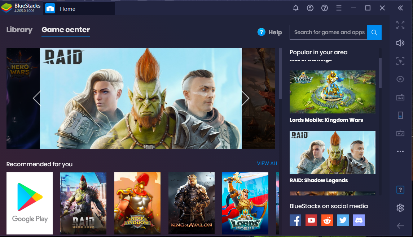Open RAID Shadow Legends recommended tile

pyautogui.click(x=83, y=203)
